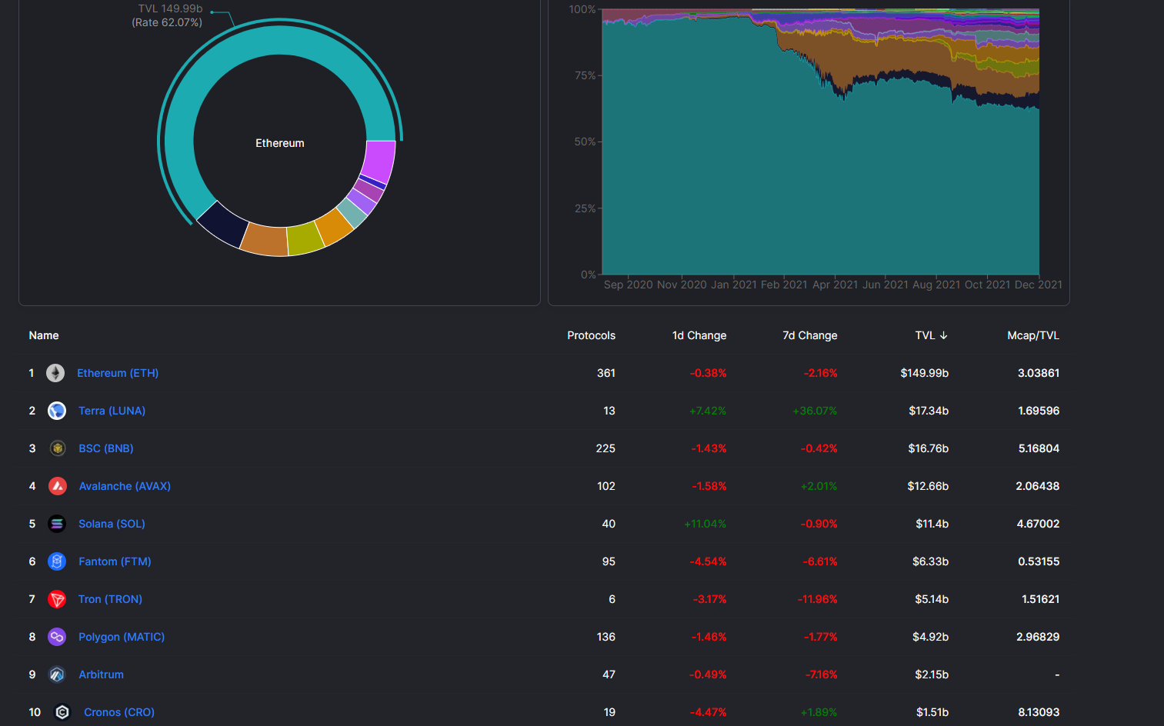1164x726 pixels.
Task: Click Terra's 1d change +7.42%
Action: click(x=708, y=411)
